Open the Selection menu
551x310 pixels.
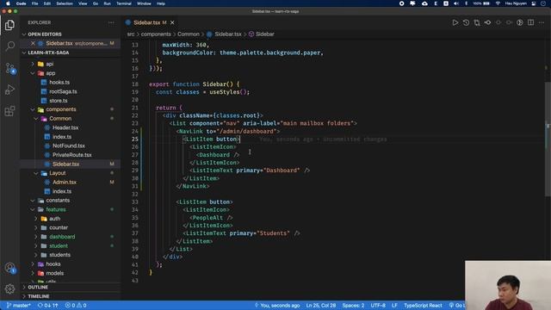click(65, 3)
